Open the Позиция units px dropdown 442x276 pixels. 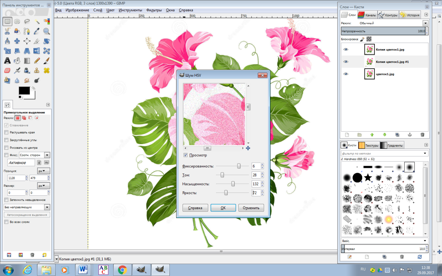pos(44,171)
